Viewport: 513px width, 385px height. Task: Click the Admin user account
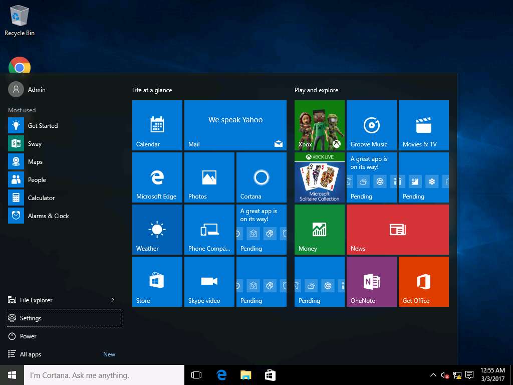pos(27,89)
